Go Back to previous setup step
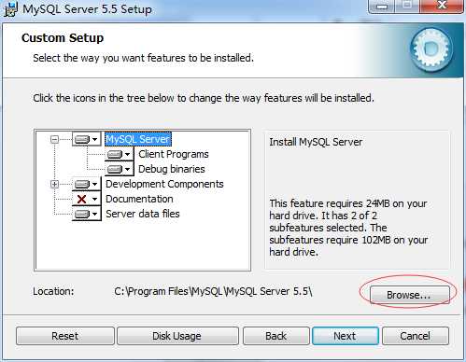The width and height of the screenshot is (466, 362). pos(276,336)
